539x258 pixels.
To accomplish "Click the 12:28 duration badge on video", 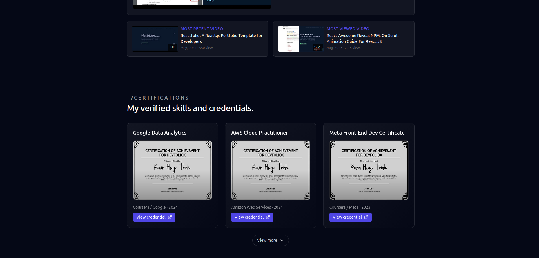I will click(318, 47).
